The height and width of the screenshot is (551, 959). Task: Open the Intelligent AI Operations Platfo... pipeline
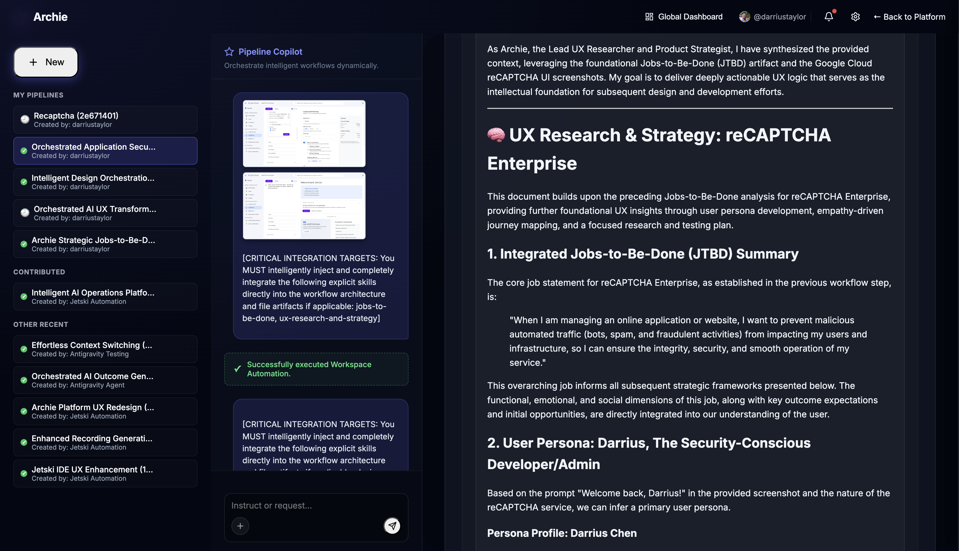(105, 297)
